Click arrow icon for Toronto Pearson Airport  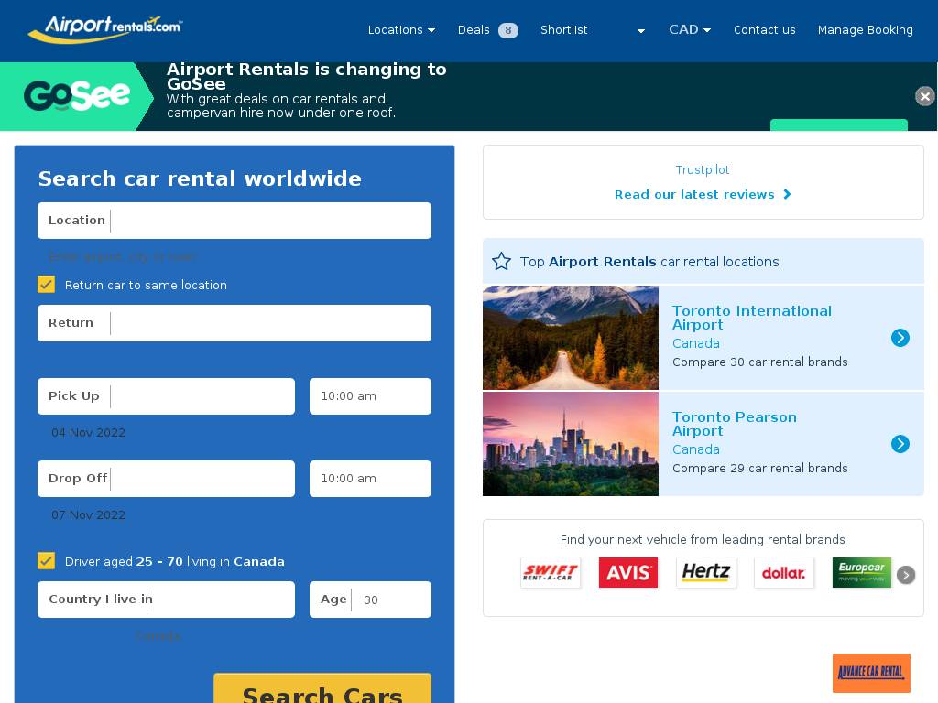(900, 444)
